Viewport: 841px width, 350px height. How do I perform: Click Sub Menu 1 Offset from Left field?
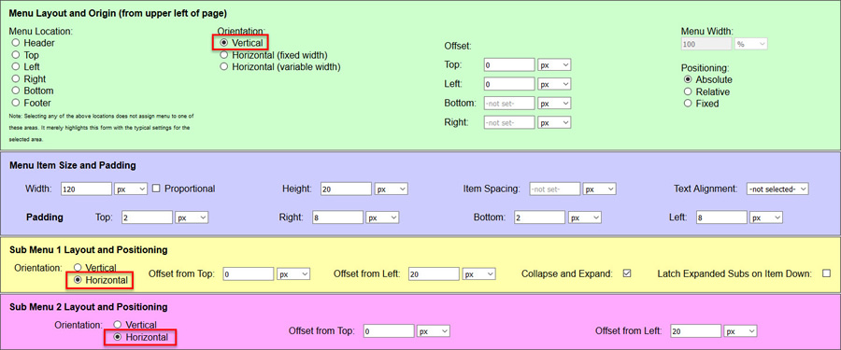pos(434,273)
